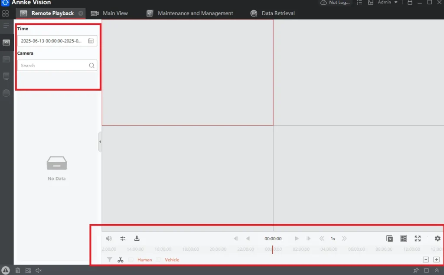The height and width of the screenshot is (275, 444).
Task: Open the window division layout icon
Action: pyautogui.click(x=404, y=239)
